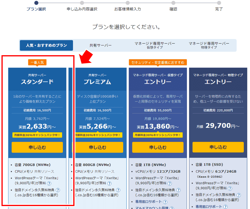The width and height of the screenshot is (250, 209).
Task: Select the 人気・おすすめのプラン tab
Action: [46, 45]
